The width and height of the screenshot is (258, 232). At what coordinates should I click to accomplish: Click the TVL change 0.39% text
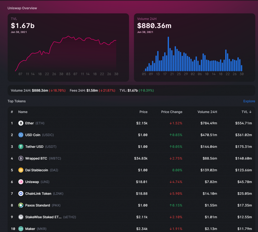(x=146, y=90)
